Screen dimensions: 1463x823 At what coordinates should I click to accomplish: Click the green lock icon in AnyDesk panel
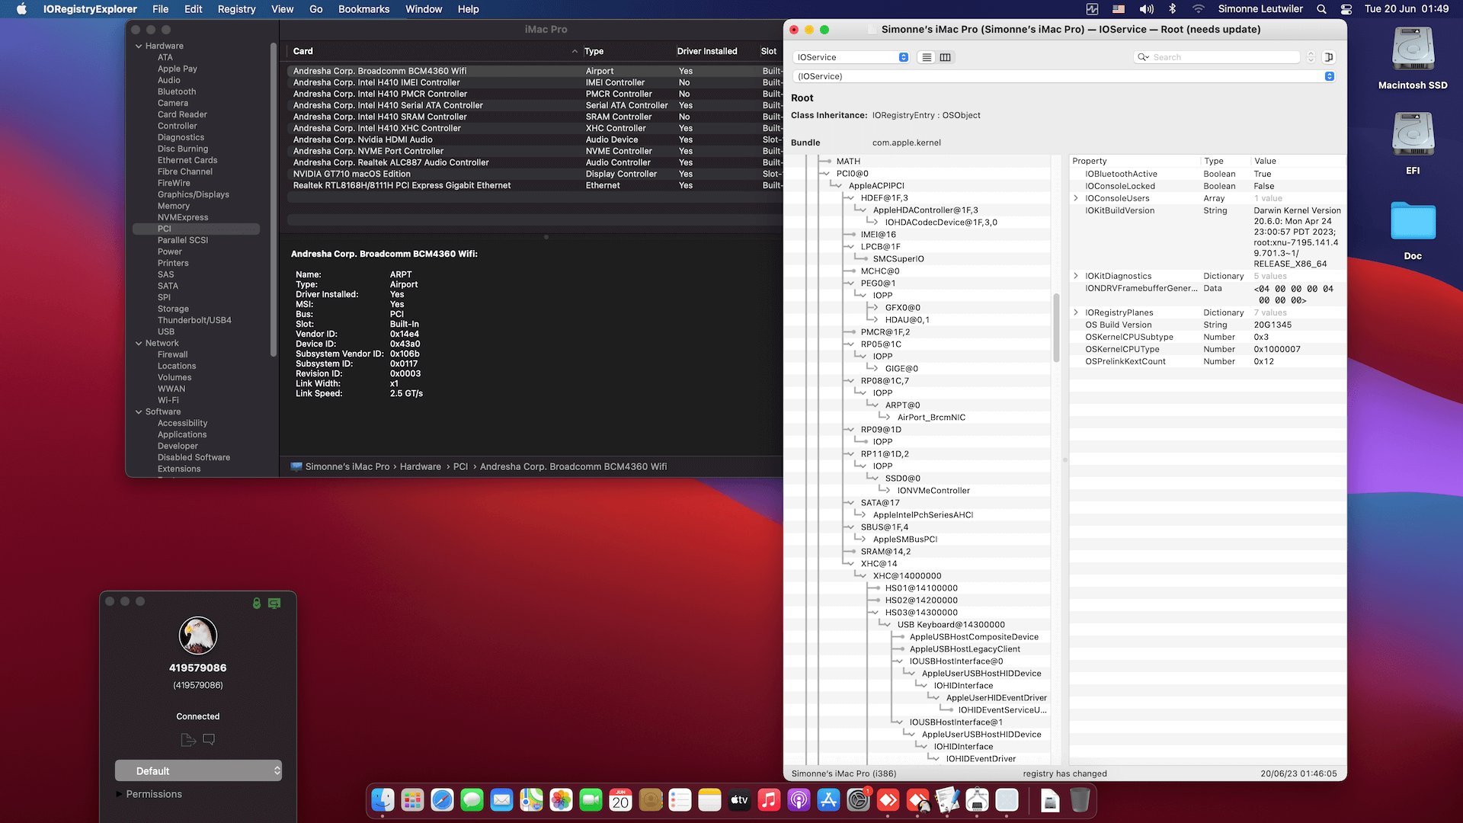pos(257,603)
